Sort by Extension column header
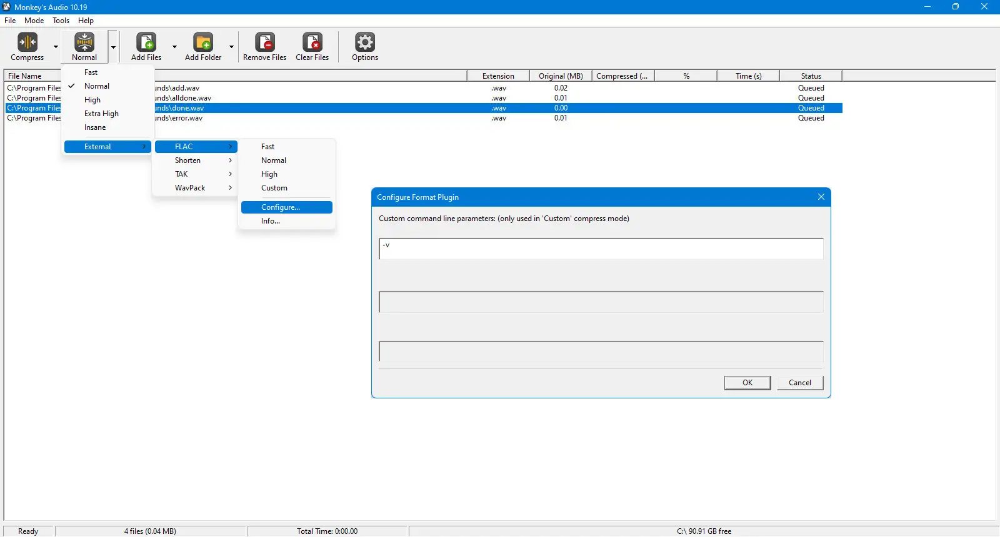The height and width of the screenshot is (537, 1000). [x=498, y=76]
